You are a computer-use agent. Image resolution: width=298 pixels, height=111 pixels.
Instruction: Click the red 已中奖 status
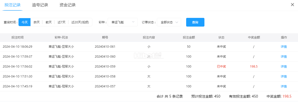click(221, 67)
